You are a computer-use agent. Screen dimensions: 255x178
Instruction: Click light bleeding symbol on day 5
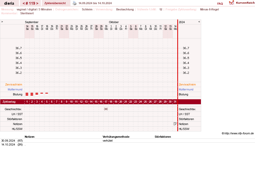(x=47, y=93)
